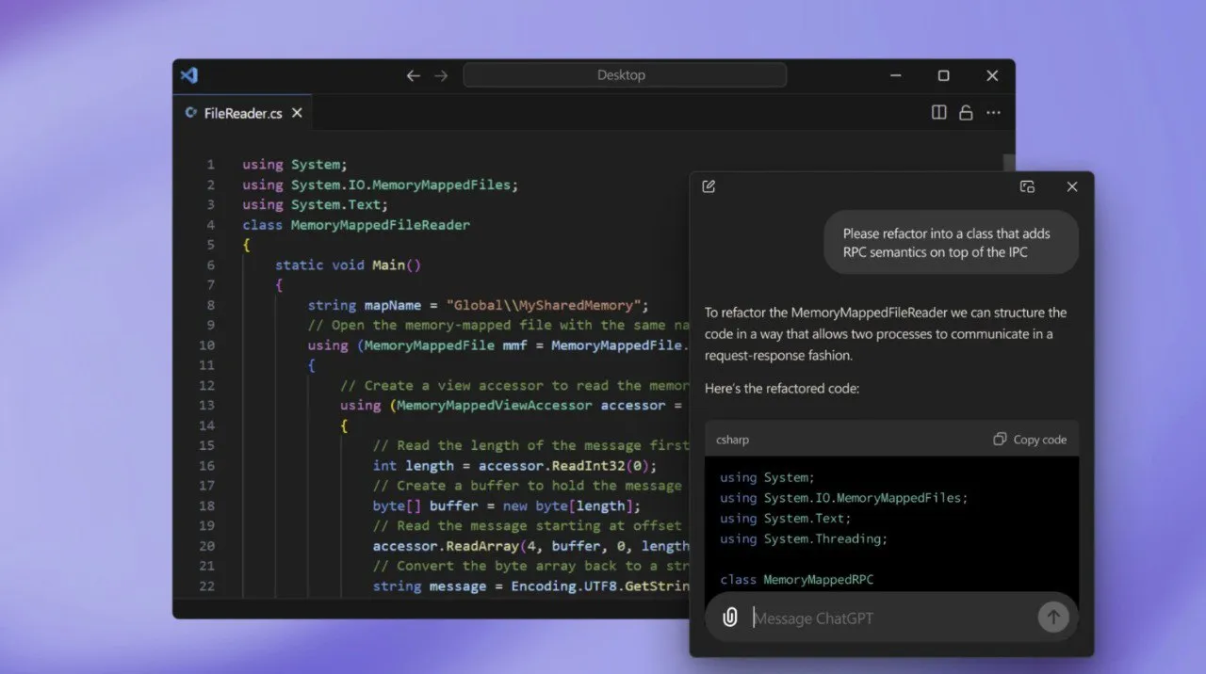The width and height of the screenshot is (1206, 674).
Task: Start a new chat with compose icon
Action: click(709, 186)
